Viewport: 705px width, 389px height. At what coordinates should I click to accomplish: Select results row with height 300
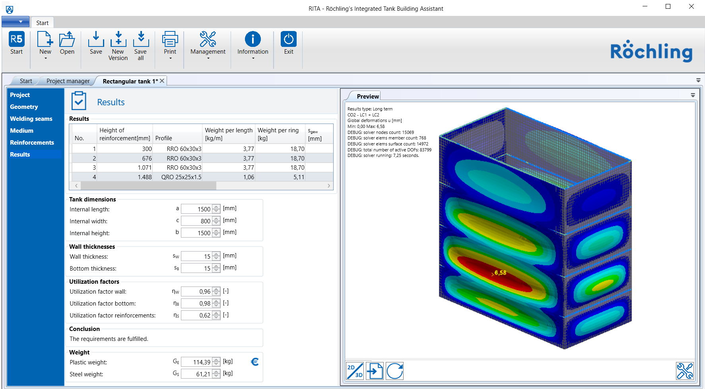(x=202, y=149)
